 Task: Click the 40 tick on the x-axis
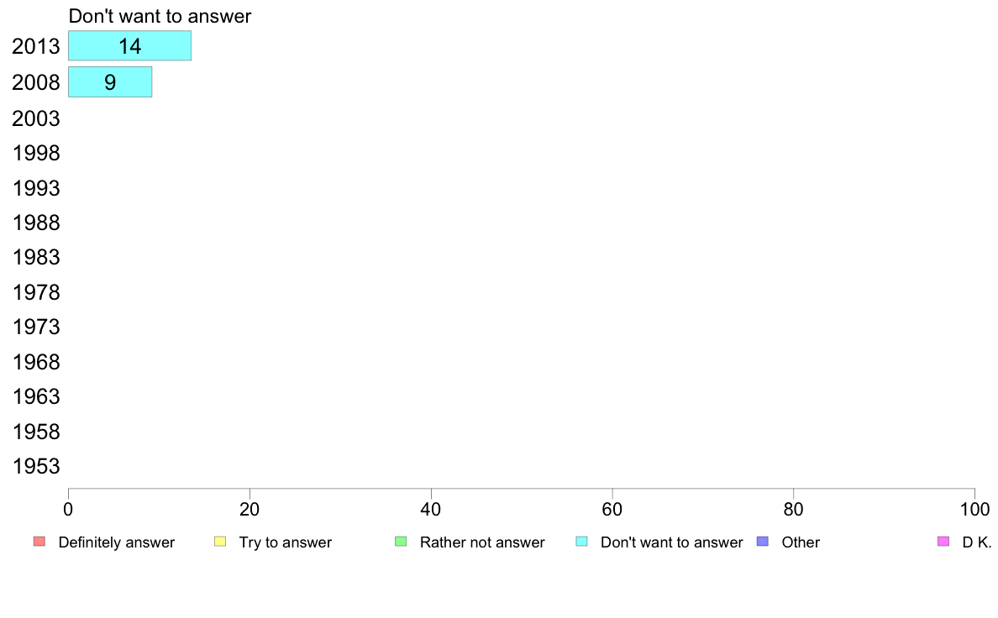tap(431, 509)
